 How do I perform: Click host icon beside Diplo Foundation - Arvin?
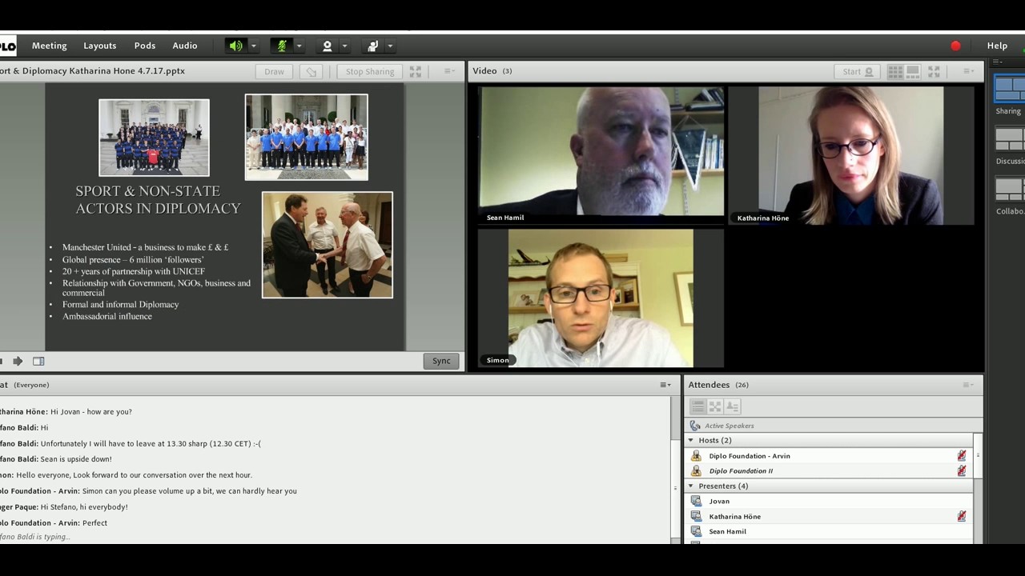coord(696,456)
